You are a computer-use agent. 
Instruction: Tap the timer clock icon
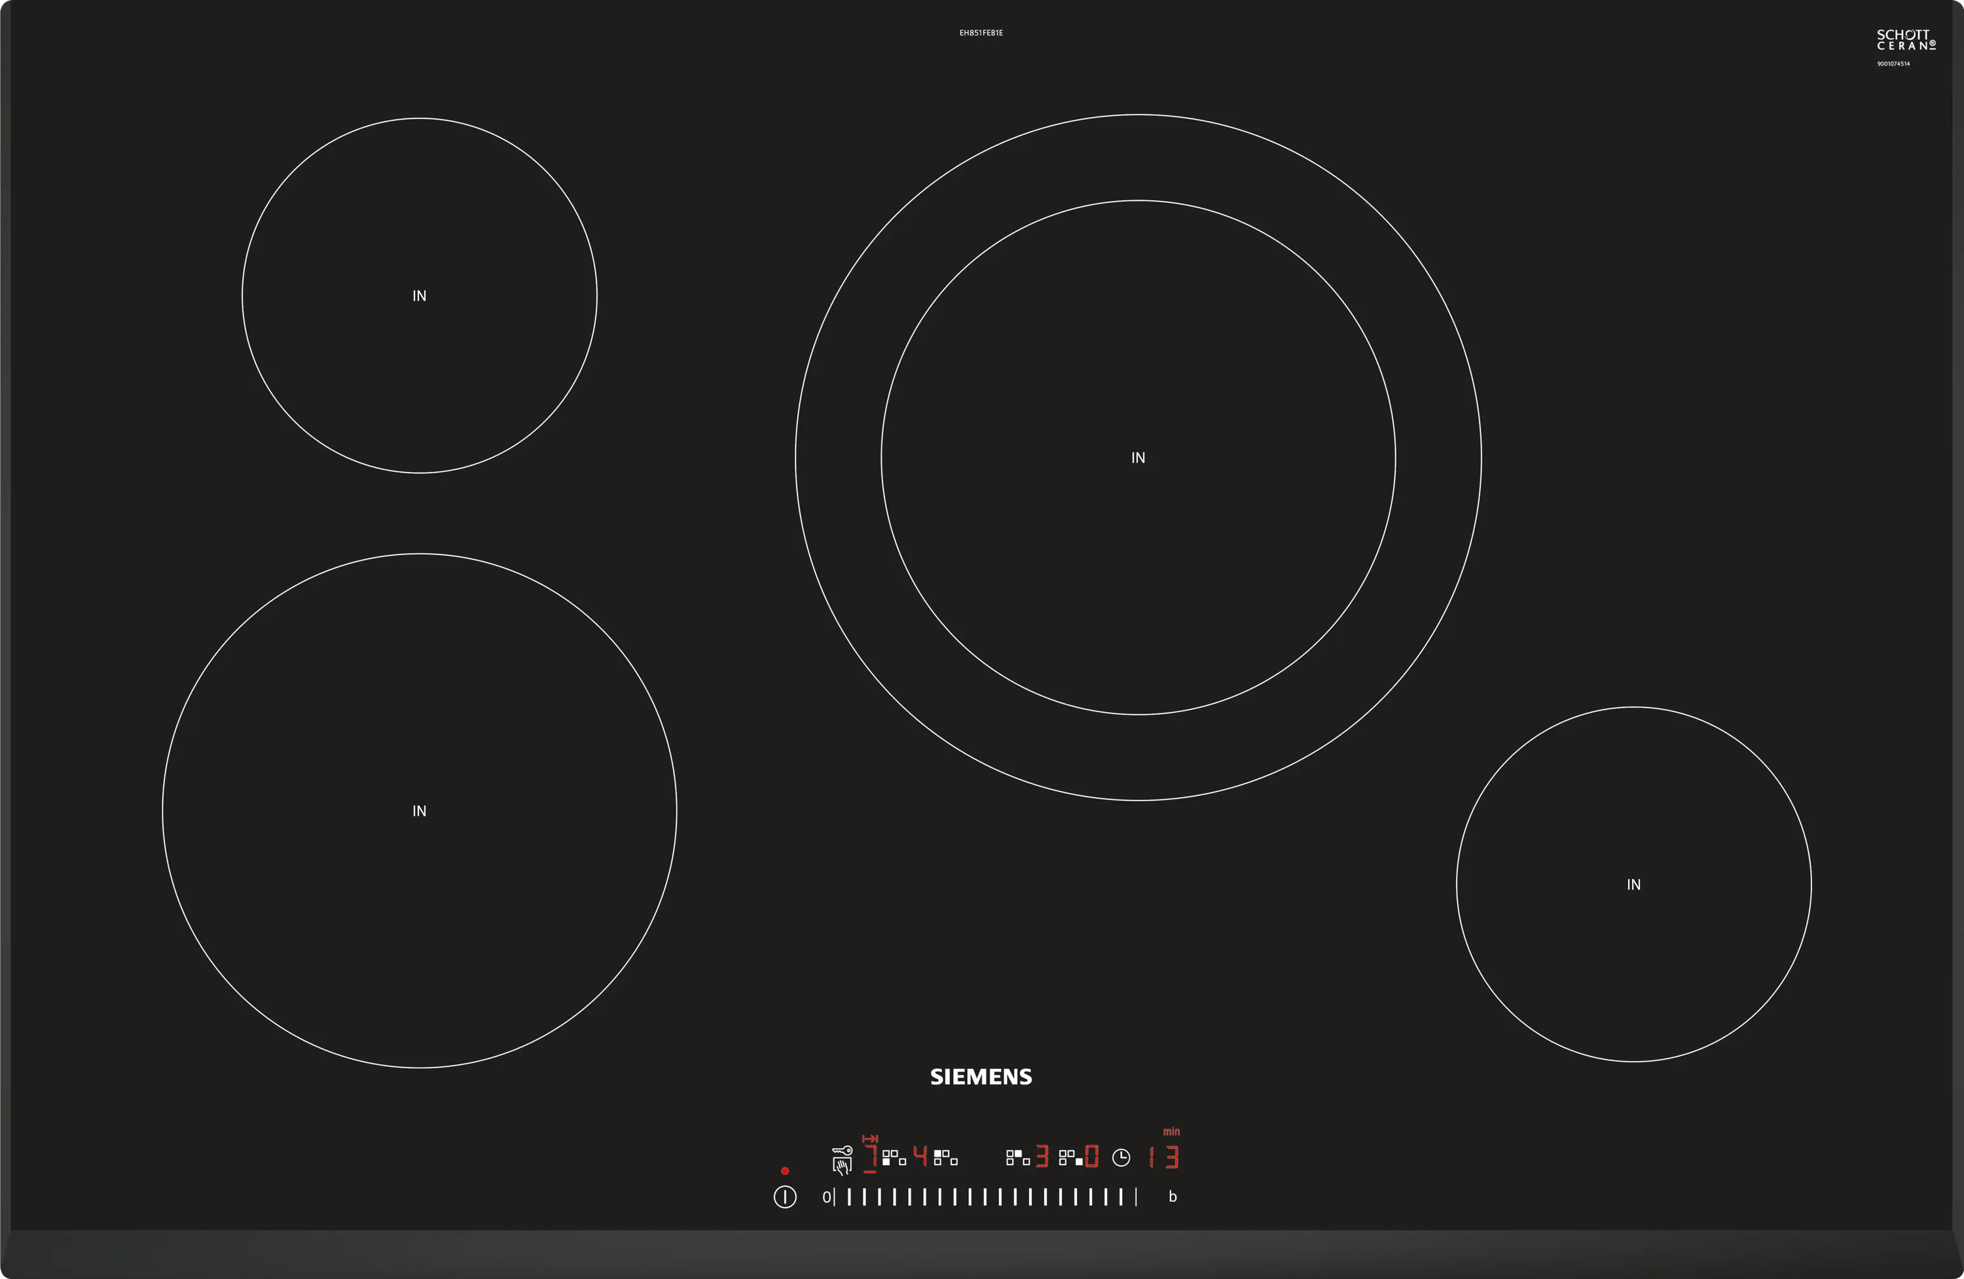[x=1121, y=1158]
